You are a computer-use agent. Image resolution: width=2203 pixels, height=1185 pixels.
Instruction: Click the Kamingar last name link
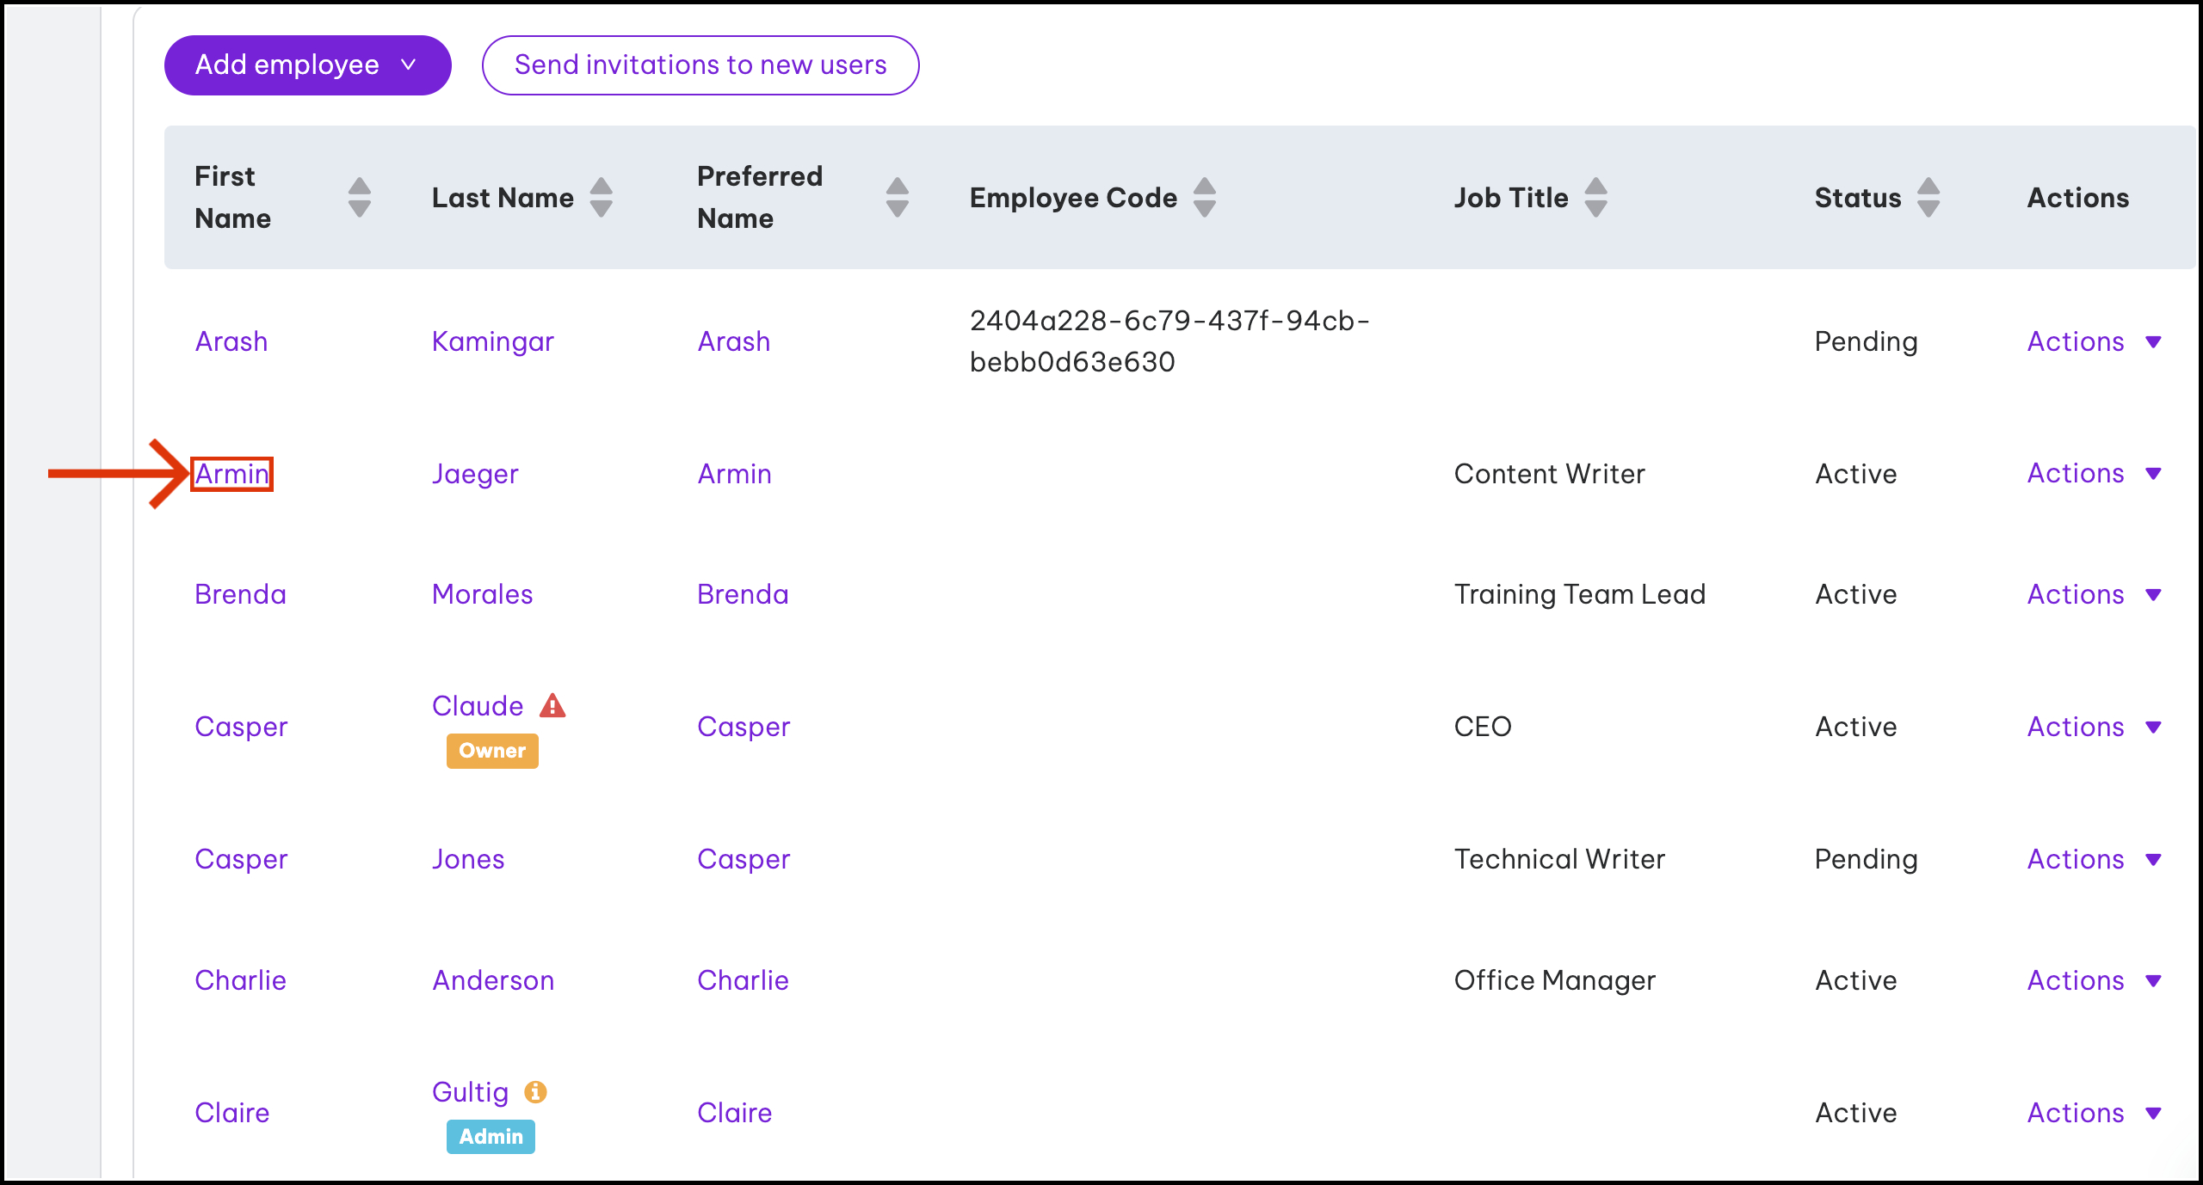pos(492,341)
